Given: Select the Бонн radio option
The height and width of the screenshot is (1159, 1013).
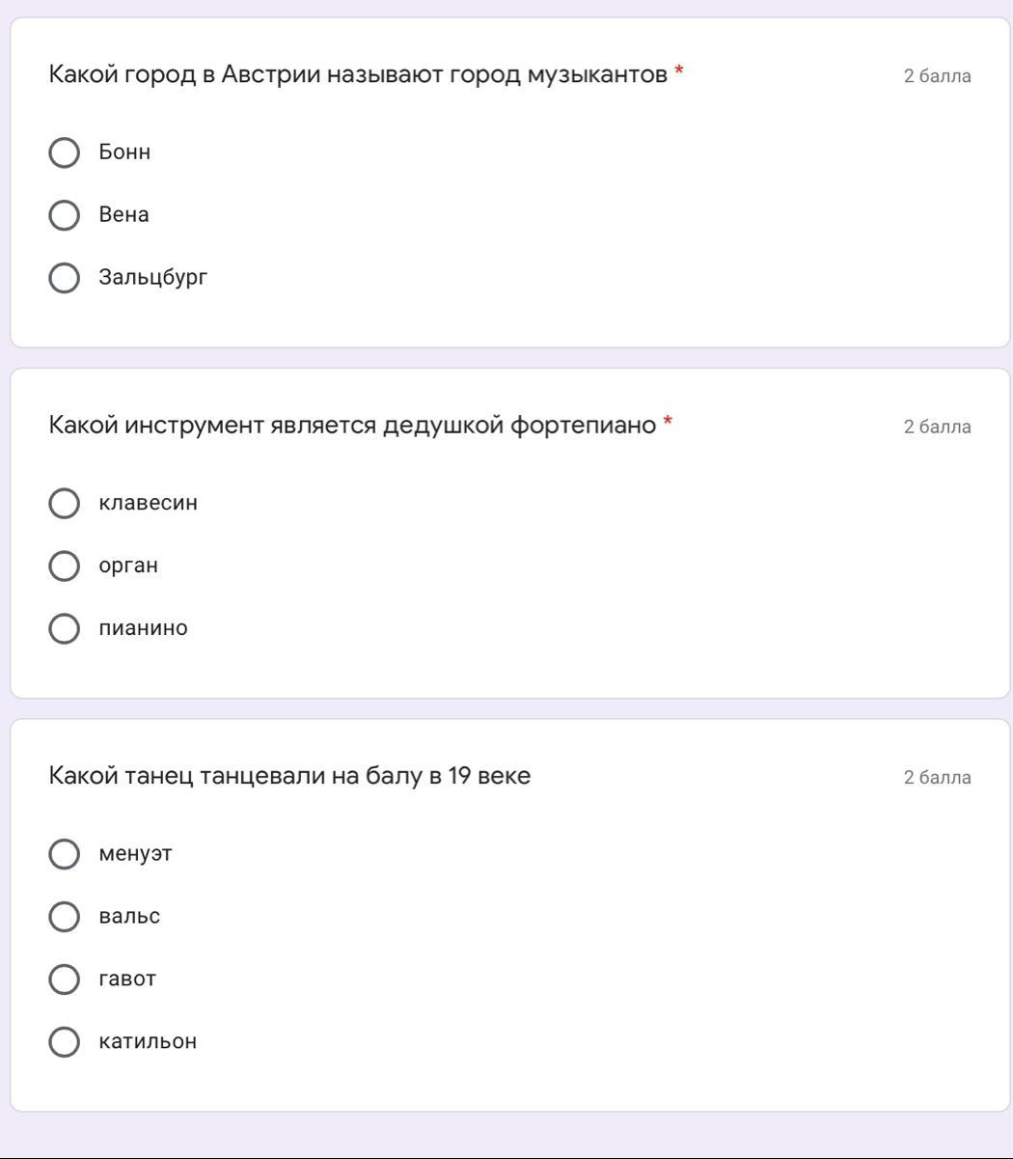Looking at the screenshot, I should tap(64, 152).
